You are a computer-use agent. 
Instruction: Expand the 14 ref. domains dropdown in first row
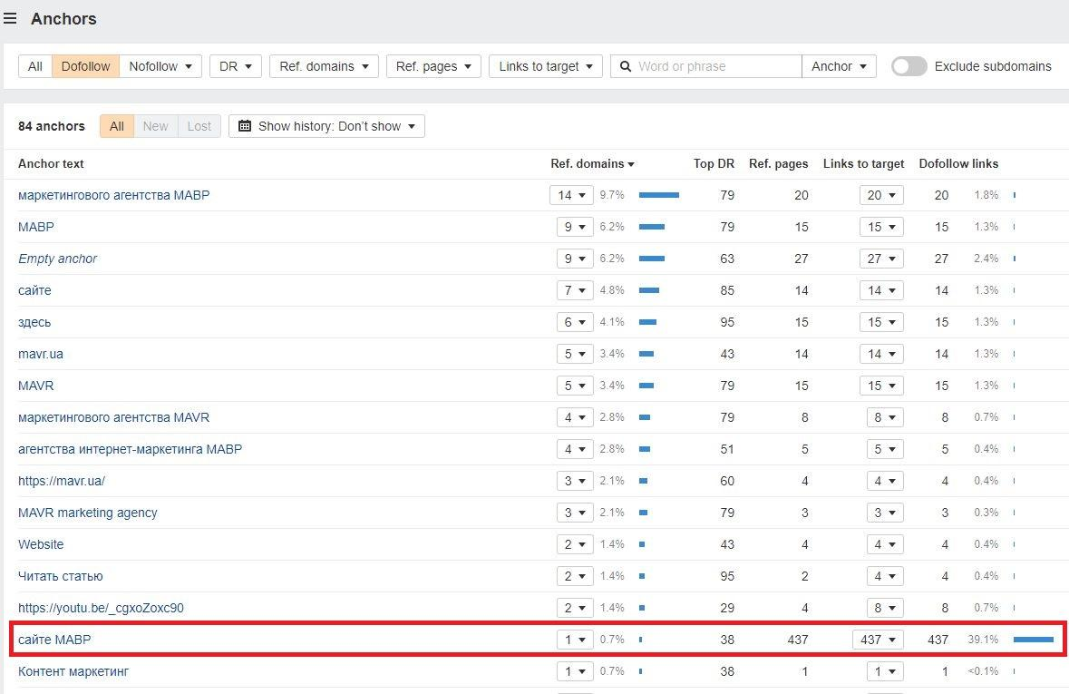pos(571,195)
